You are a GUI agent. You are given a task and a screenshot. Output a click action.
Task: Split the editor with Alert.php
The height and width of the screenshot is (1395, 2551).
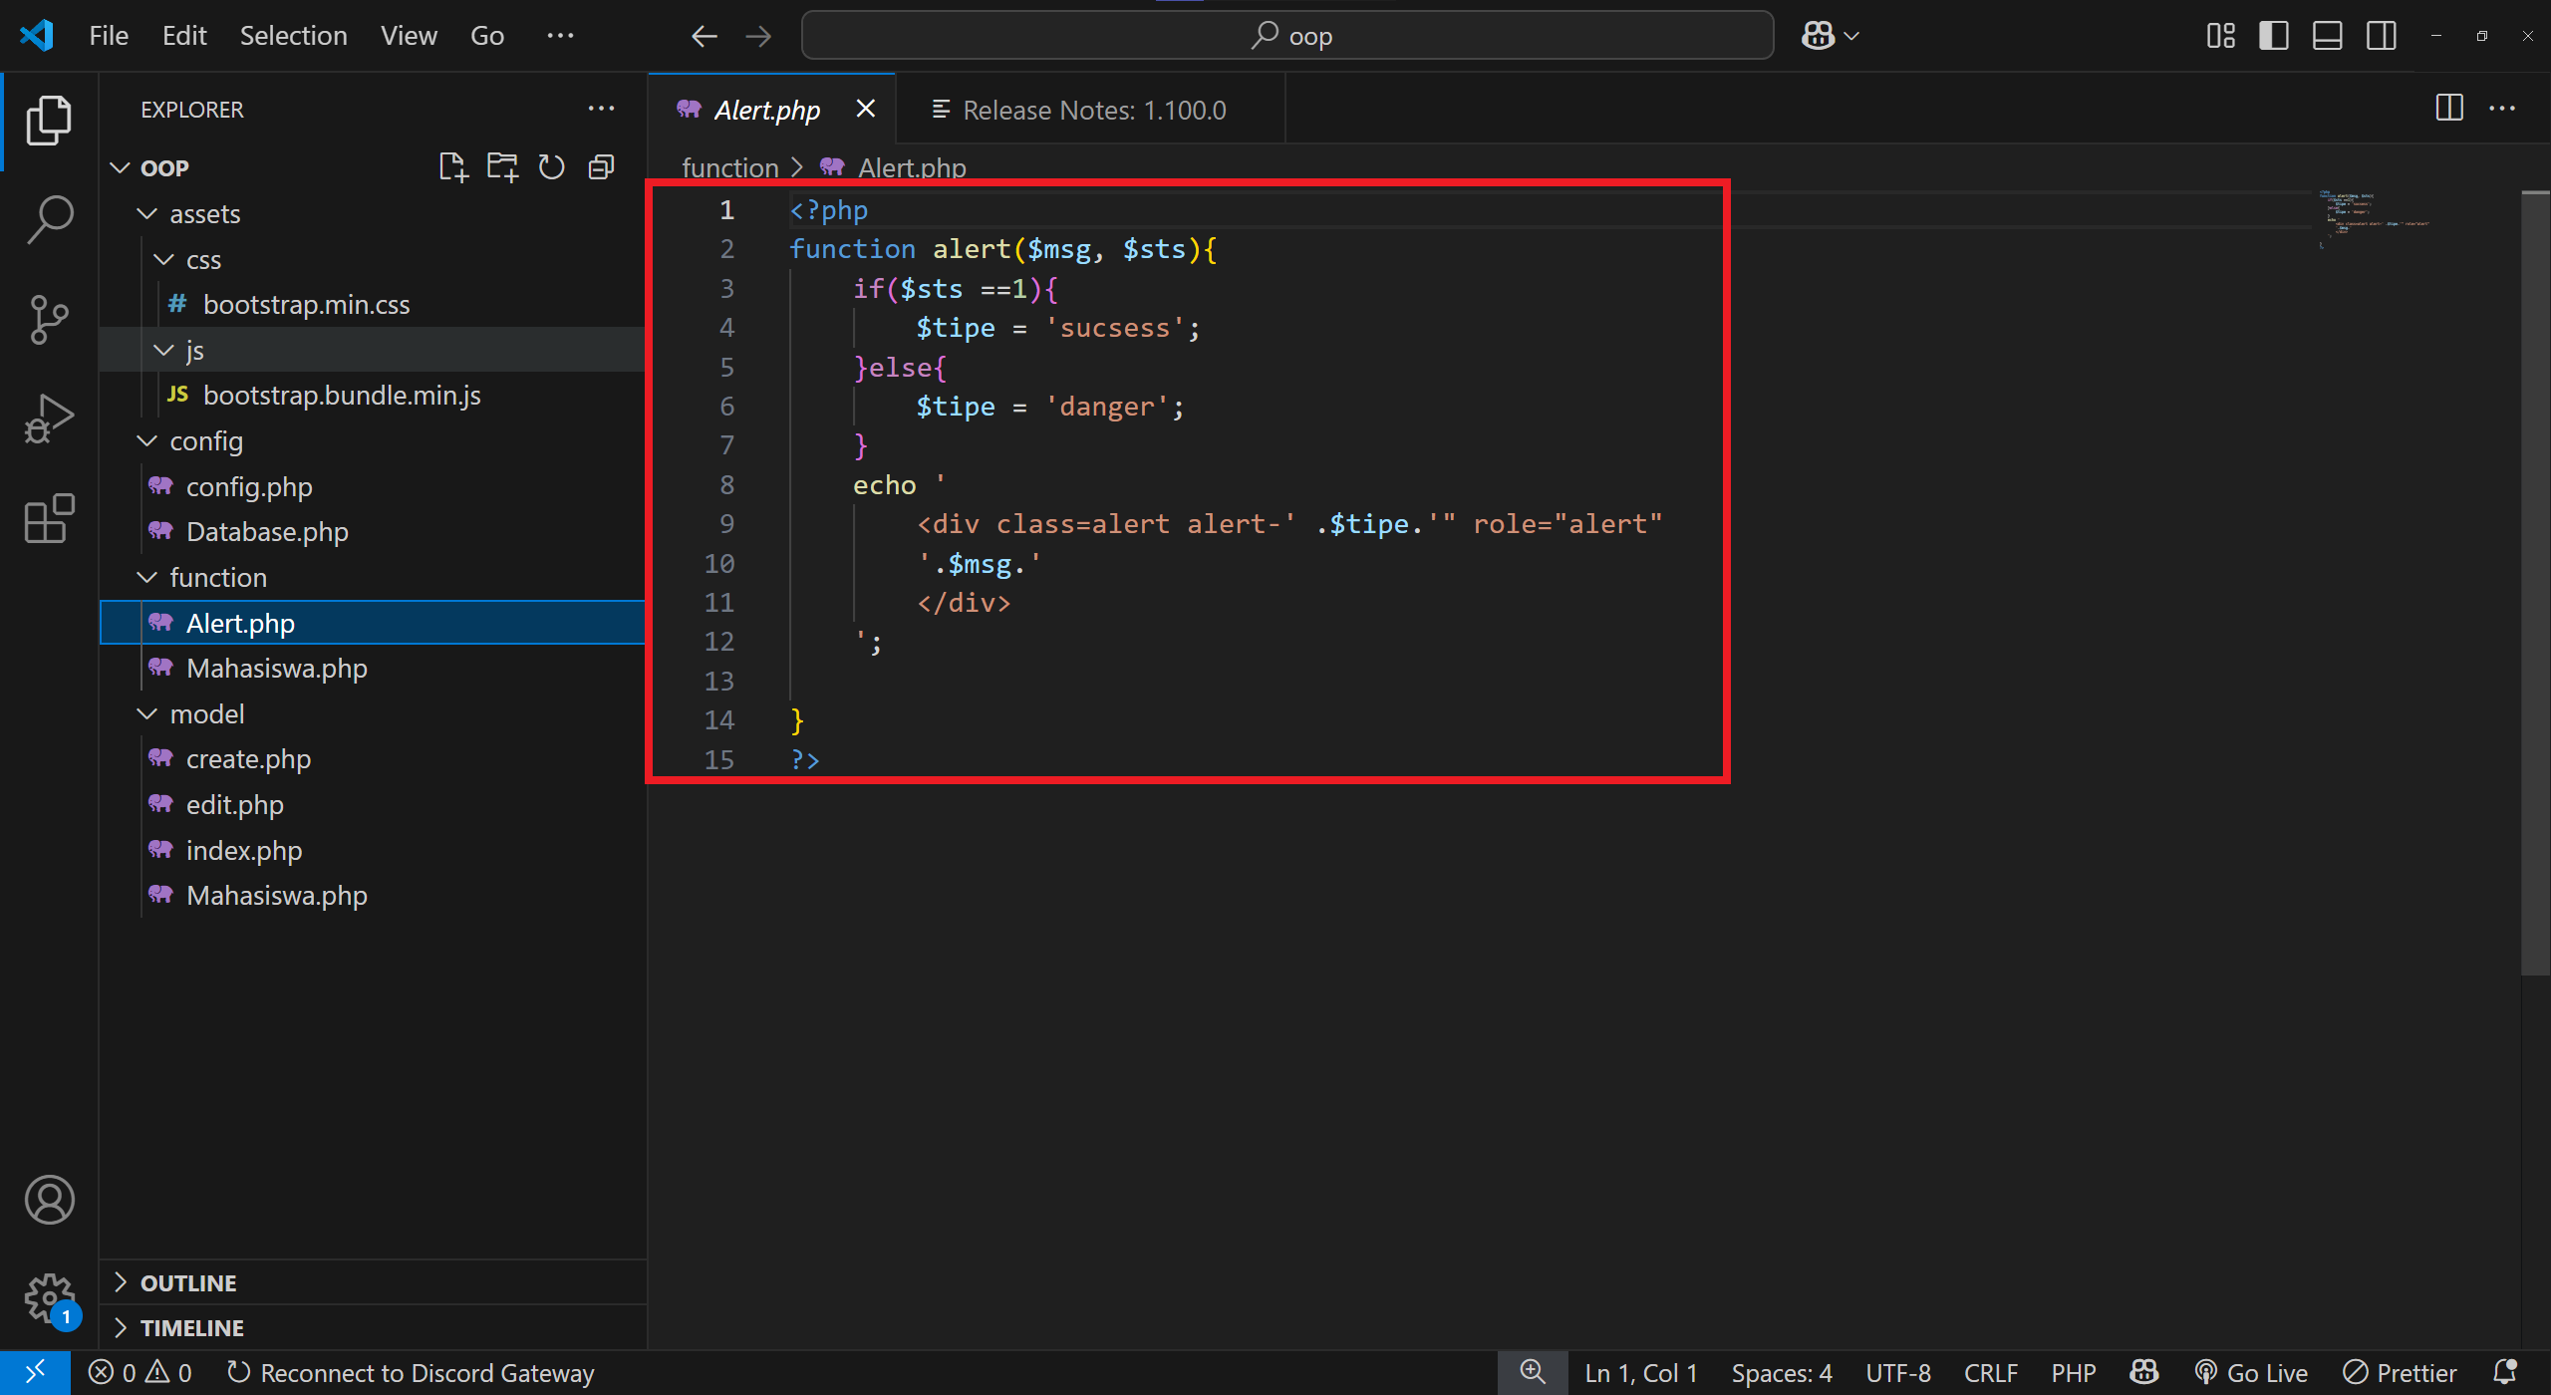(x=2449, y=108)
